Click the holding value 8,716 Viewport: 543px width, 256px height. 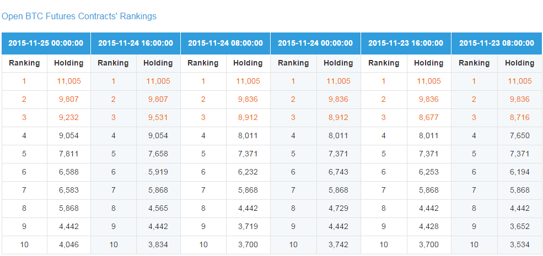[x=519, y=118]
